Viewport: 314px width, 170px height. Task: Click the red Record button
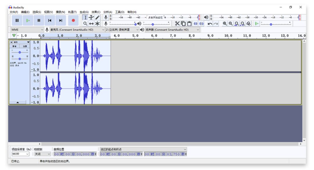coord(73,20)
